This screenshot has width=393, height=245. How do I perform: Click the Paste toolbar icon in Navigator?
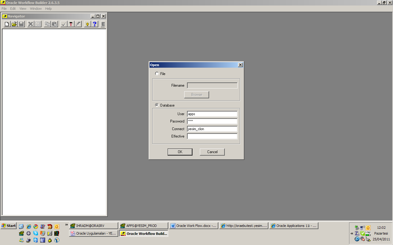[x=54, y=24]
